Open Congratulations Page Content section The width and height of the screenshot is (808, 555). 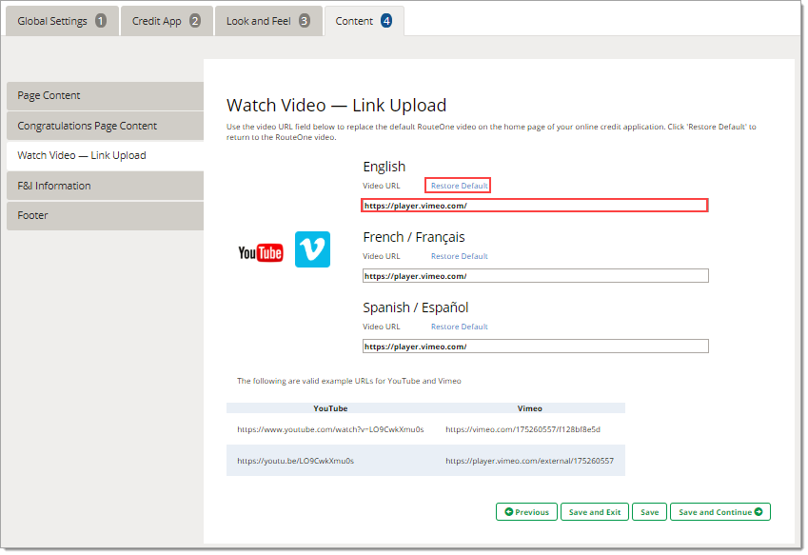point(105,126)
